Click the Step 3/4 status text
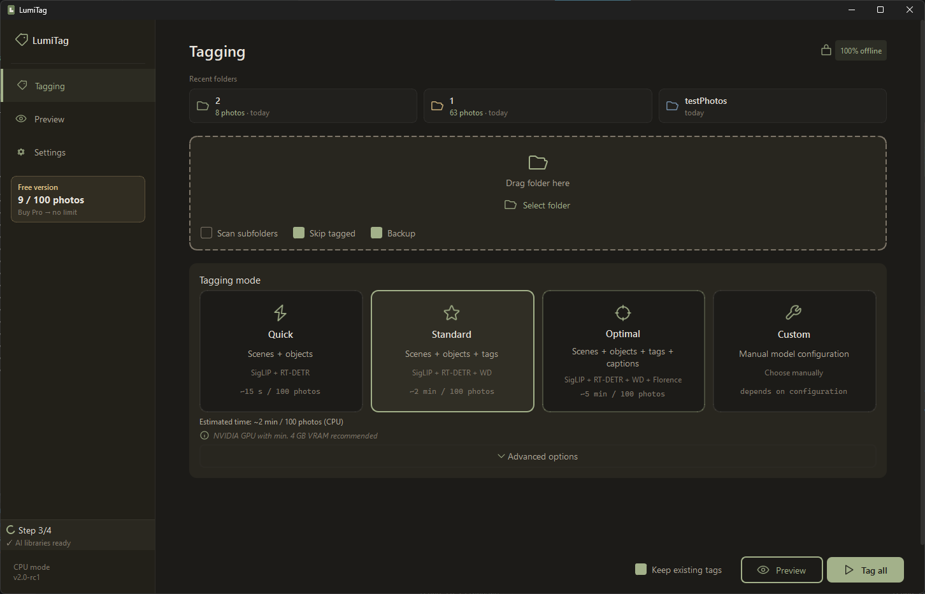Image resolution: width=925 pixels, height=594 pixels. tap(35, 530)
